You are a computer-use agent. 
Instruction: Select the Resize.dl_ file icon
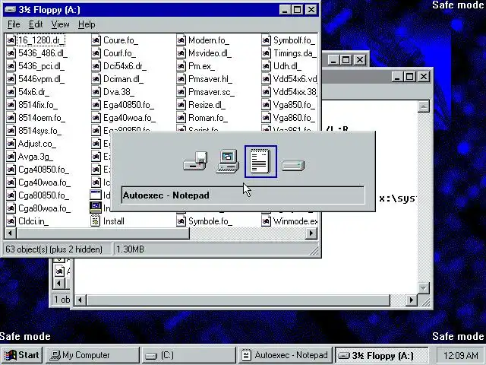coord(181,105)
